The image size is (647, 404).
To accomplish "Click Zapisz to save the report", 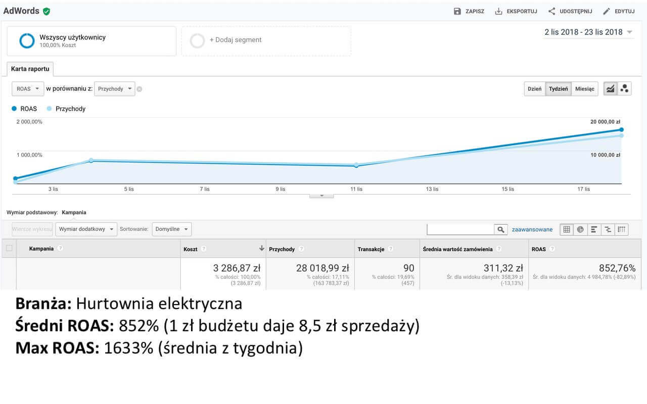I will (x=469, y=11).
